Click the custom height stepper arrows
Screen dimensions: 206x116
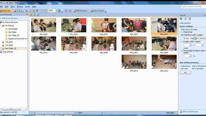pos(202,45)
